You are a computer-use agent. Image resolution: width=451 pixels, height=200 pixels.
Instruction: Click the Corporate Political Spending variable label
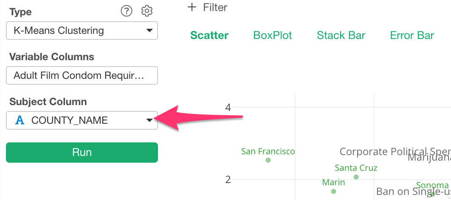[x=395, y=152]
